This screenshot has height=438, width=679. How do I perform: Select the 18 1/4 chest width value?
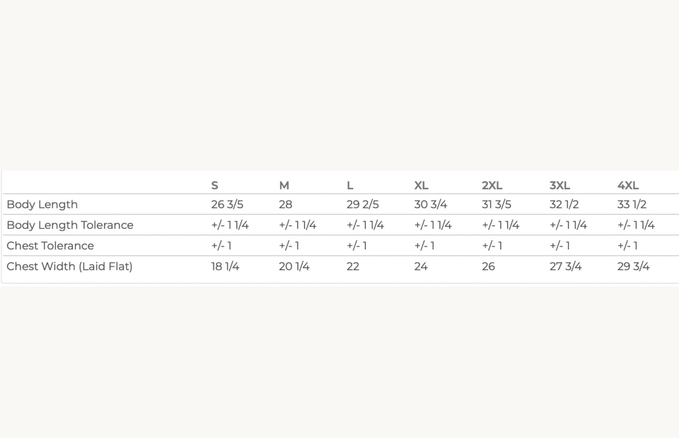(x=225, y=266)
